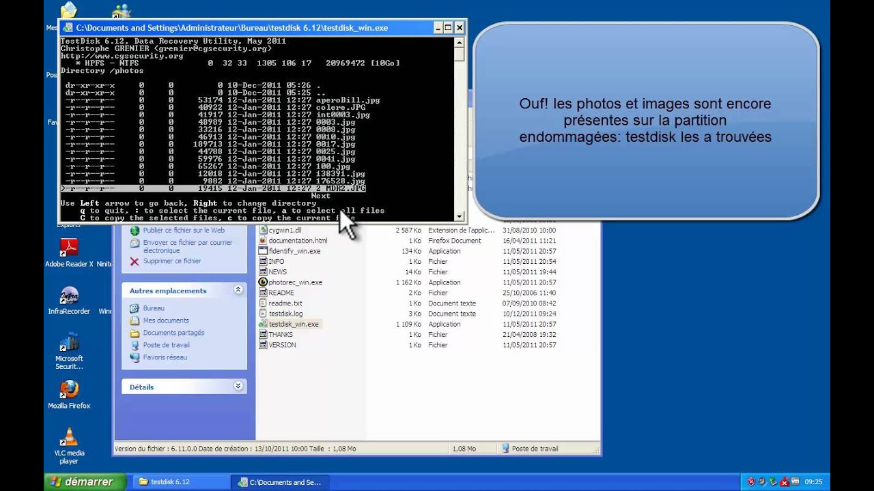The width and height of the screenshot is (874, 491).
Task: Select fidentify_win.exe application icon
Action: click(263, 251)
